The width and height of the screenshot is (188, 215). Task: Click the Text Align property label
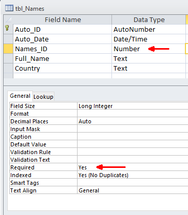pyautogui.click(x=43, y=190)
